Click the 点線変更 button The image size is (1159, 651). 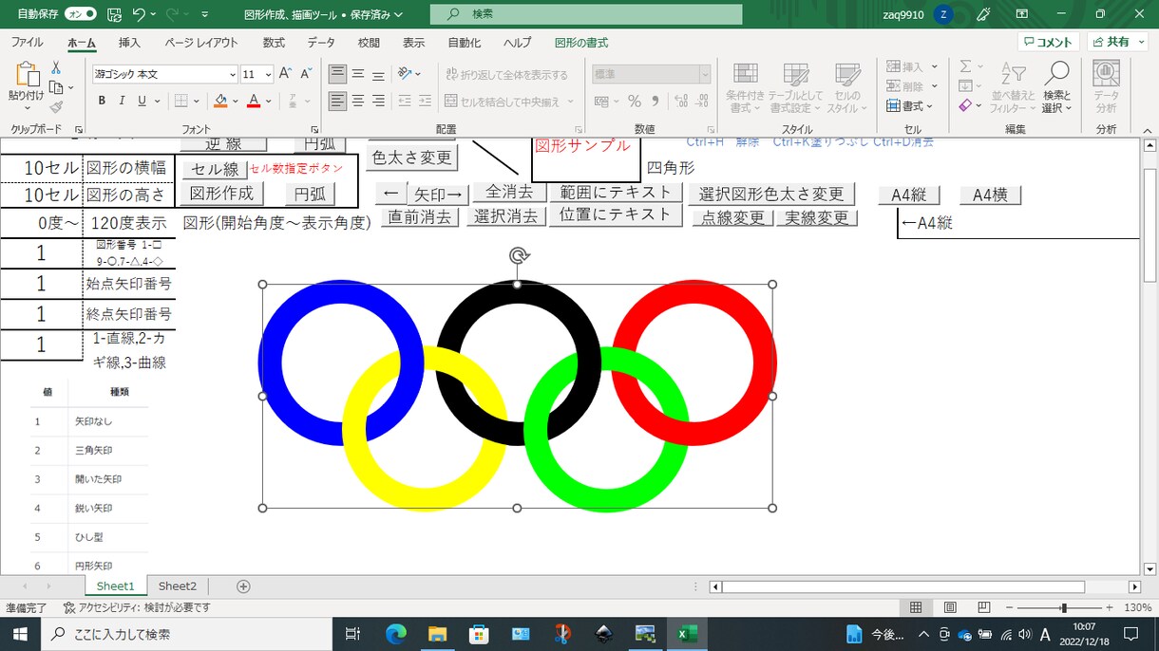point(732,218)
